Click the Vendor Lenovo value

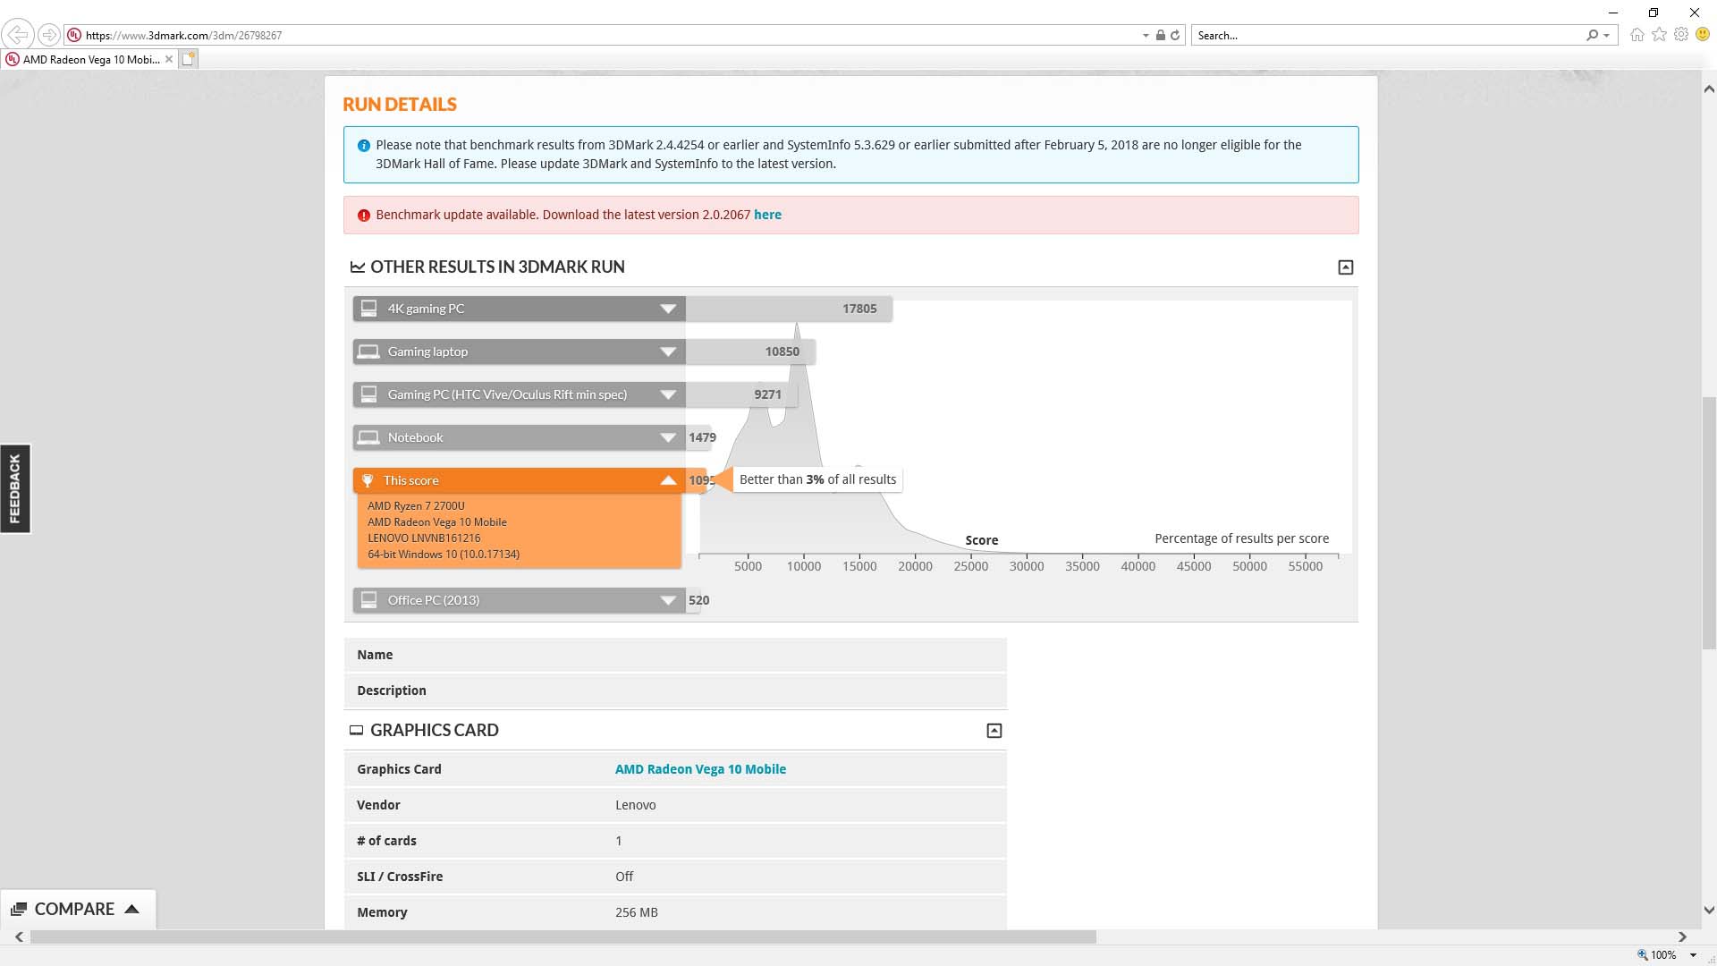pos(635,805)
